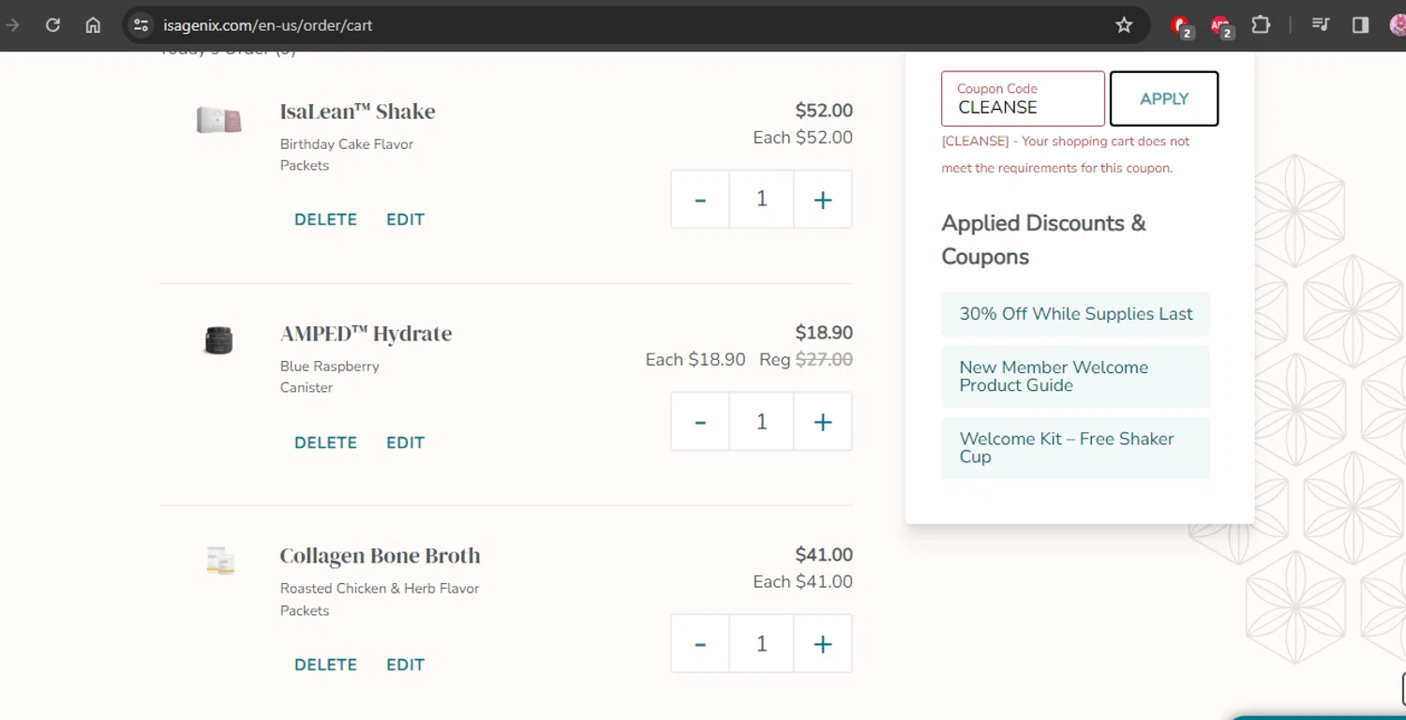1406x720 pixels.
Task: Edit the AMPED Hydrate item
Action: (x=405, y=442)
